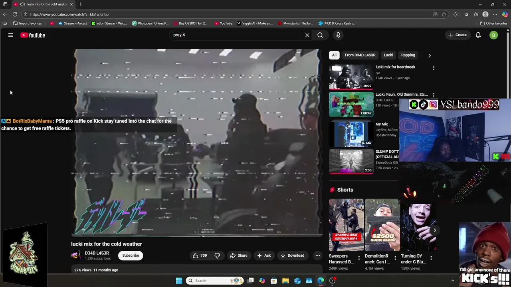The width and height of the screenshot is (511, 287).
Task: Start voice search with microphone
Action: tap(338, 35)
